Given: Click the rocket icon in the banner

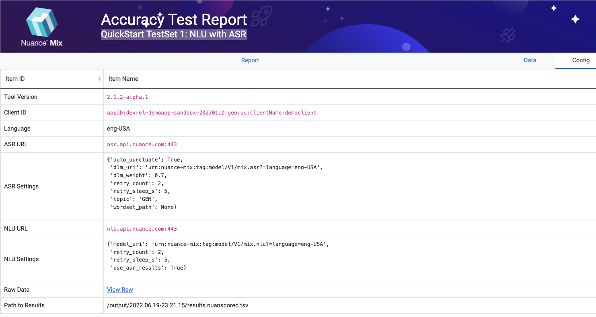Looking at the screenshot, I should tap(261, 16).
